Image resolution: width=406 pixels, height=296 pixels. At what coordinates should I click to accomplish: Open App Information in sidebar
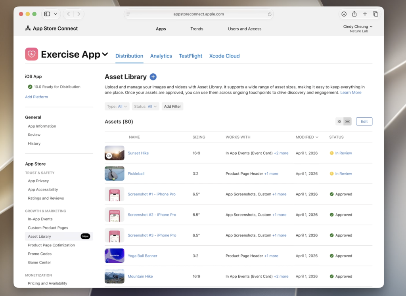(42, 126)
